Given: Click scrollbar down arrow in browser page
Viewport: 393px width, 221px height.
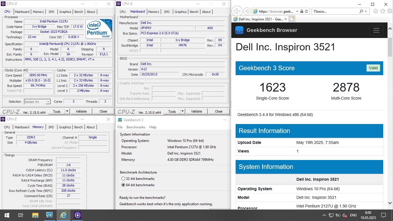Looking at the screenshot, I should pos(390,202).
